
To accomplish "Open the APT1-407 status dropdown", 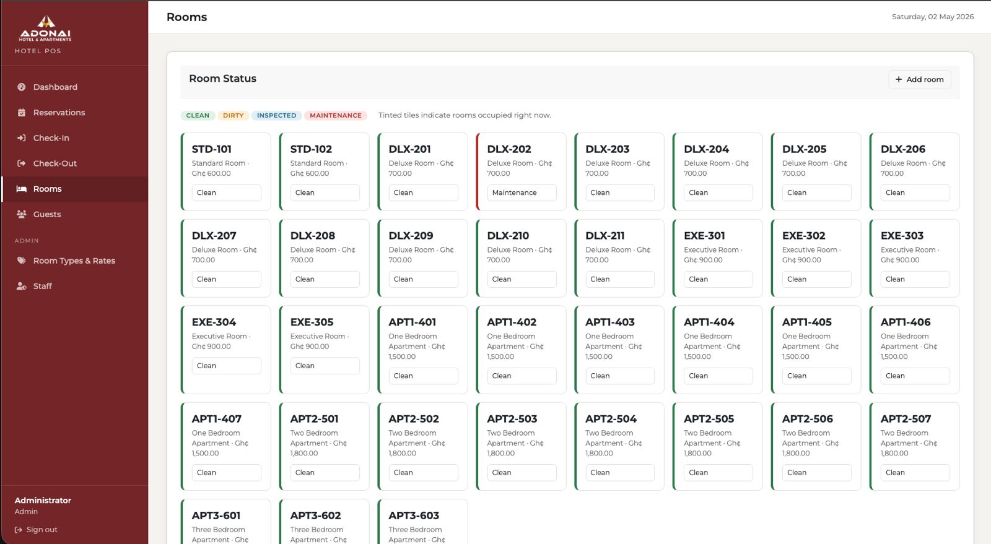I will (x=226, y=472).
